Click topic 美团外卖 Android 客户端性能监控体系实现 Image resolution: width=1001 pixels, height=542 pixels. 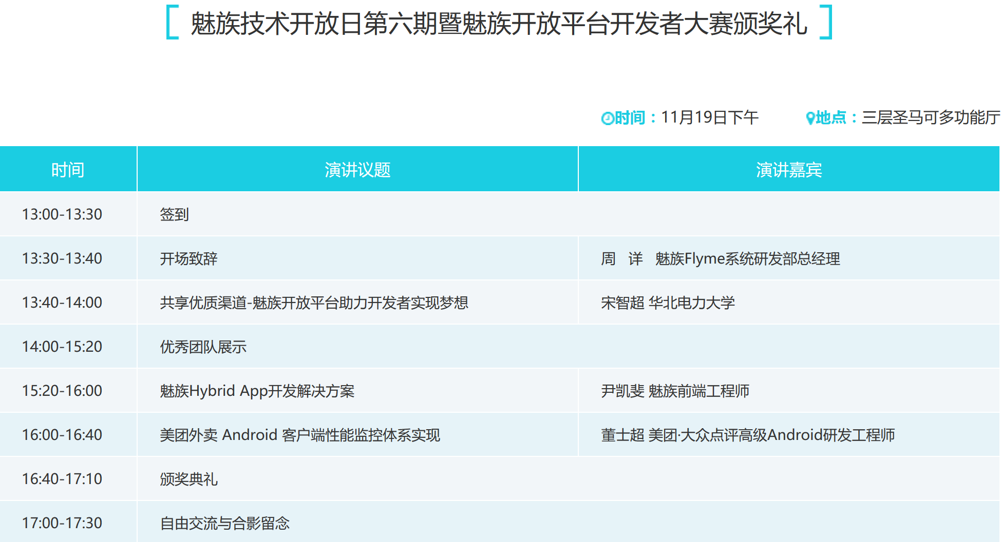300,435
